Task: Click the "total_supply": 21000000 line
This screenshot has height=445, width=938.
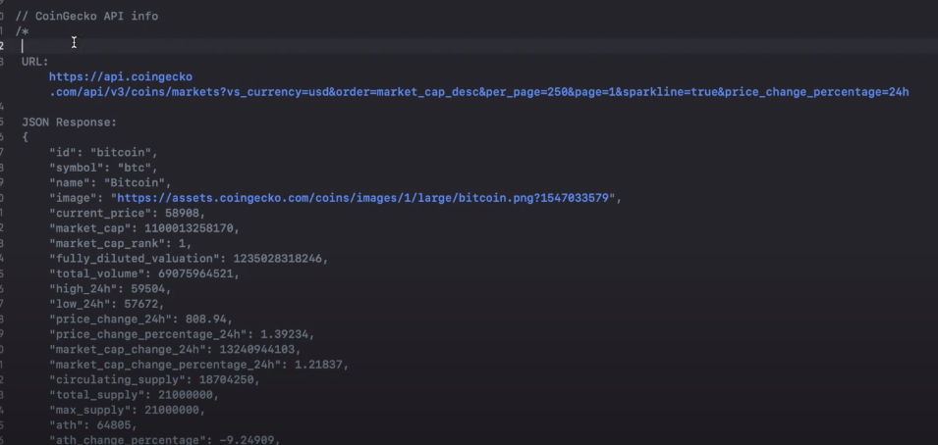Action: point(135,395)
